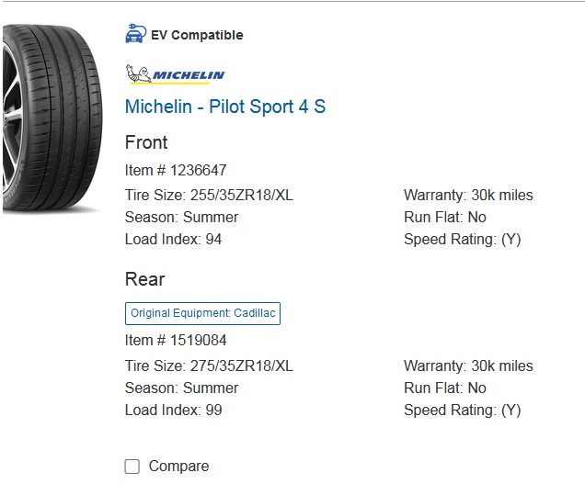Click the Michelin brand logo
585x495 pixels.
(x=175, y=74)
